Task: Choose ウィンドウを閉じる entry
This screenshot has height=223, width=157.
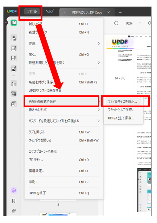Action: (x=64, y=140)
